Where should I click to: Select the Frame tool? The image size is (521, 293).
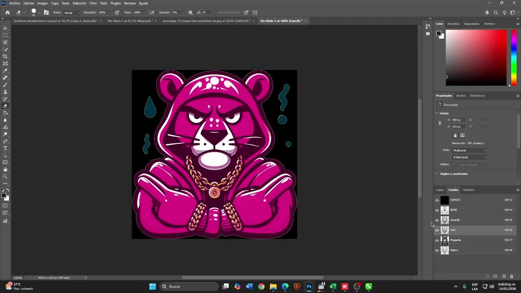[x=5, y=63]
